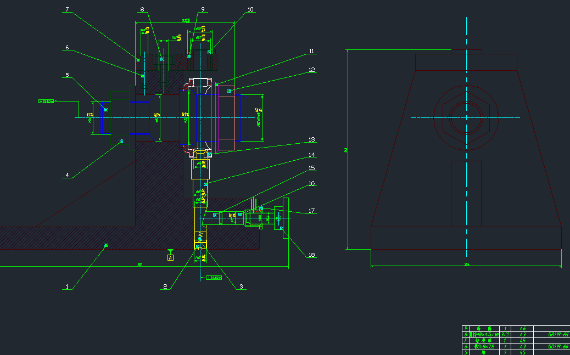The height and width of the screenshot is (355, 570).
Task: Click the 45 material cell in row 7
Action: [x=522, y=341]
